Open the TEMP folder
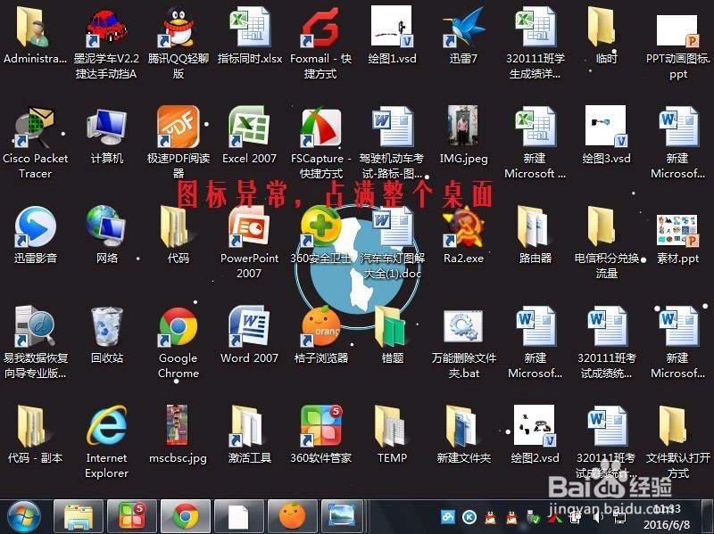The width and height of the screenshot is (714, 534). (391, 427)
